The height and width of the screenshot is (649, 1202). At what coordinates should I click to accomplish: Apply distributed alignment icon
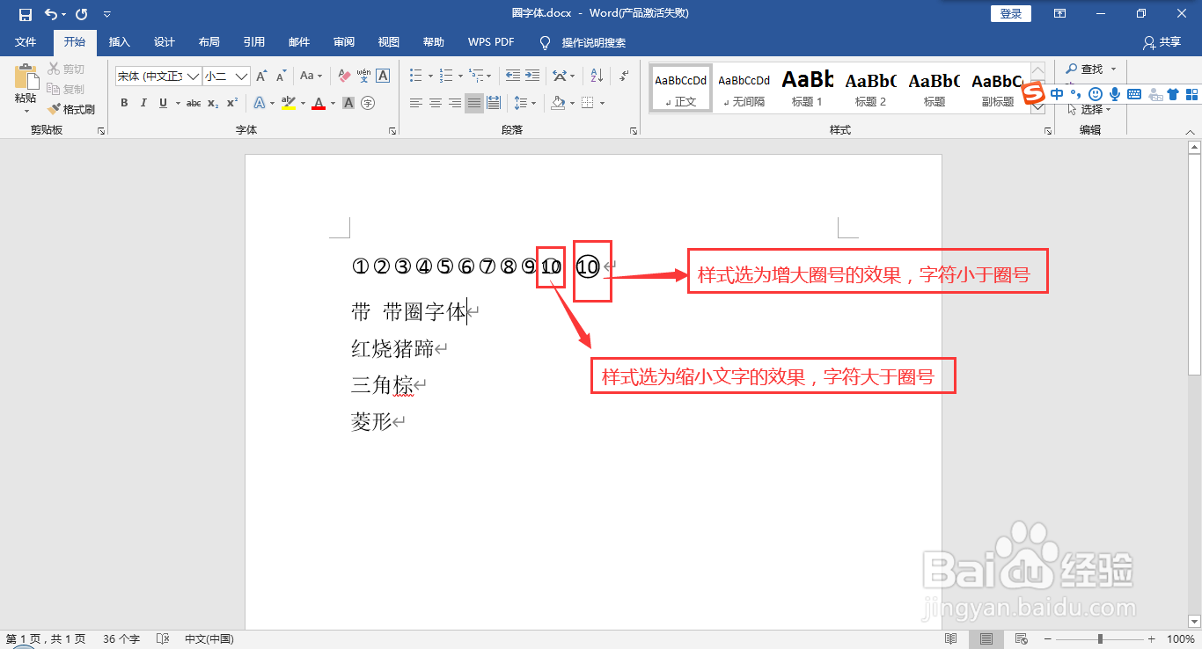(x=494, y=103)
